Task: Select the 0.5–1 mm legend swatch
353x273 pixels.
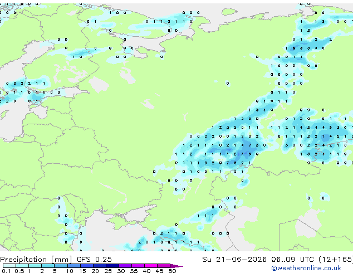Action: [22, 266]
